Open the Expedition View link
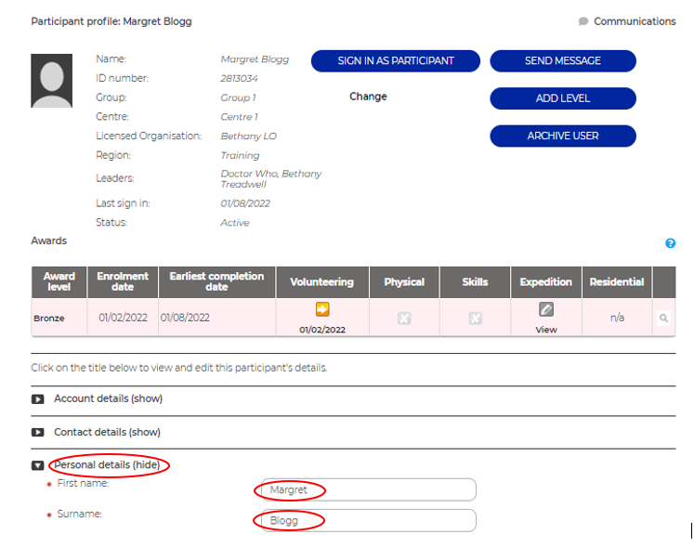The image size is (694, 547). tap(546, 330)
